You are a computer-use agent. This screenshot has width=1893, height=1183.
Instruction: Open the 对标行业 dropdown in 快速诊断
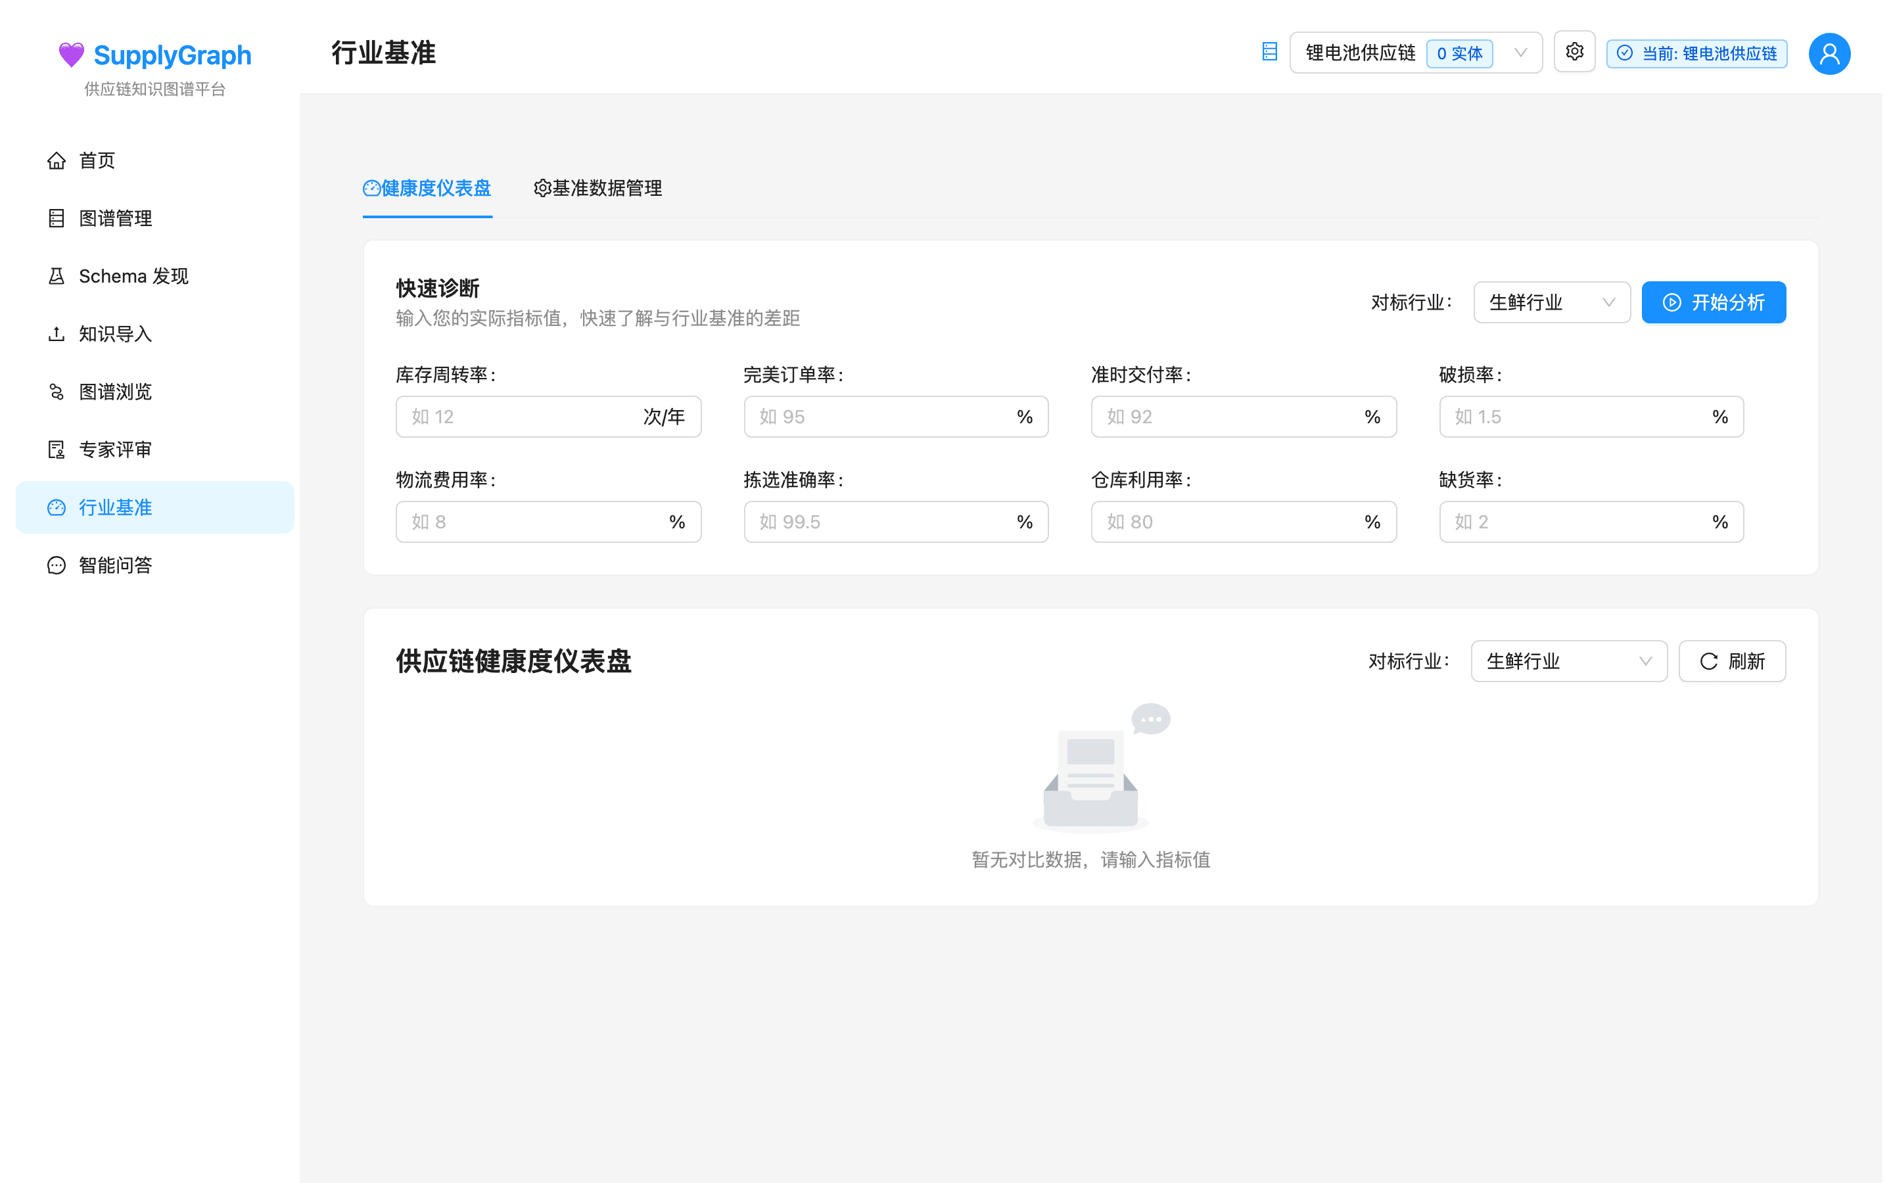tap(1551, 302)
